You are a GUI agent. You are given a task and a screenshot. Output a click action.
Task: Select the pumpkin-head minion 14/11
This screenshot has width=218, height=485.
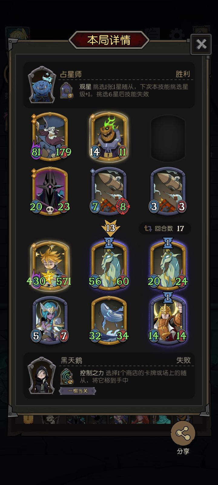[109, 136]
